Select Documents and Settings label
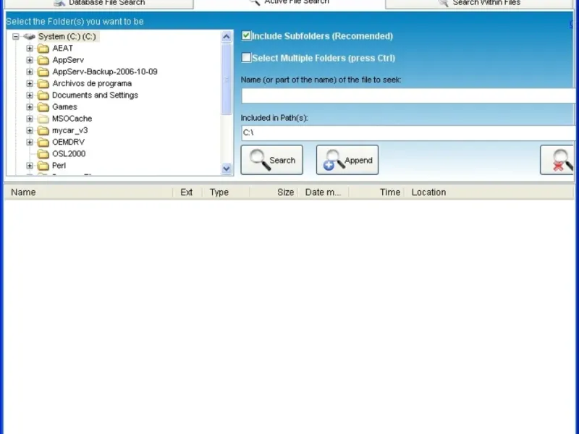The height and width of the screenshot is (434, 579). (96, 95)
